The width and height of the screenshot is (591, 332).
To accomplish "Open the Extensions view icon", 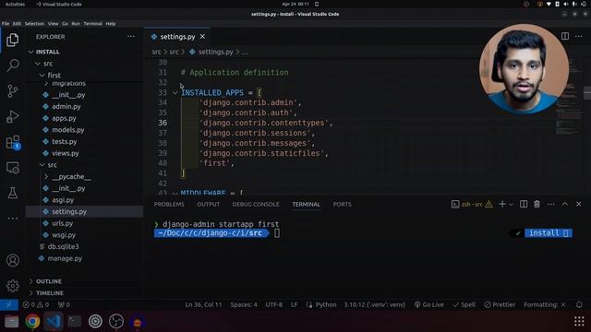I will 13,143.
